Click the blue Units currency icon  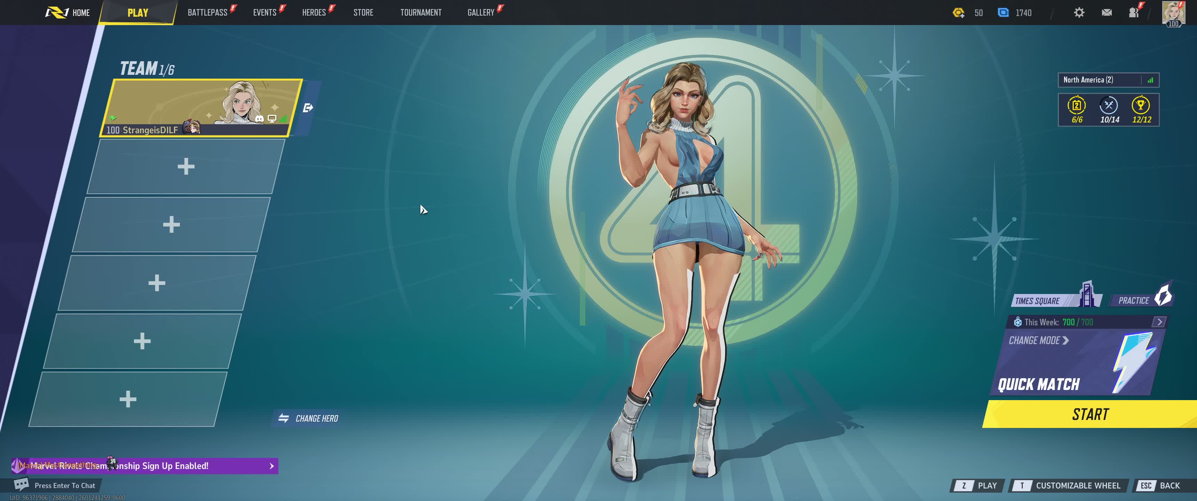pos(1003,13)
